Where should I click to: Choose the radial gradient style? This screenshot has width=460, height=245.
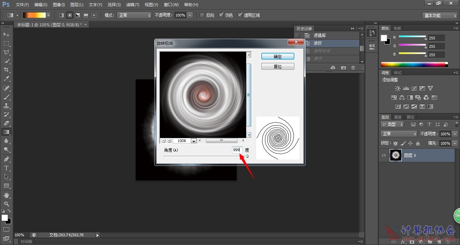(x=70, y=15)
